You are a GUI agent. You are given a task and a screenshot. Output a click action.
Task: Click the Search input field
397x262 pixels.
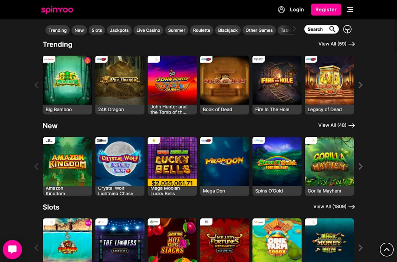321,29
